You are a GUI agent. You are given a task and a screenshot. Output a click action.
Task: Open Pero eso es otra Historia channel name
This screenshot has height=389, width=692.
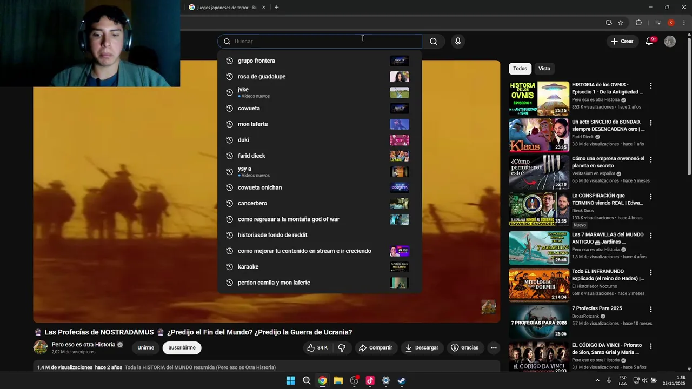[83, 345]
